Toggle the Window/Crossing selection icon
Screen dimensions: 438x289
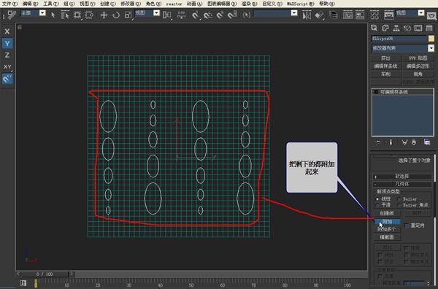coord(89,15)
